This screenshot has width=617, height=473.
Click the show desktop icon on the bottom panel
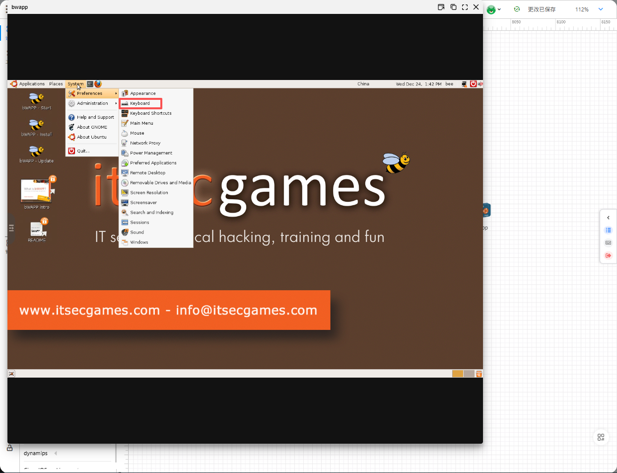pos(11,374)
